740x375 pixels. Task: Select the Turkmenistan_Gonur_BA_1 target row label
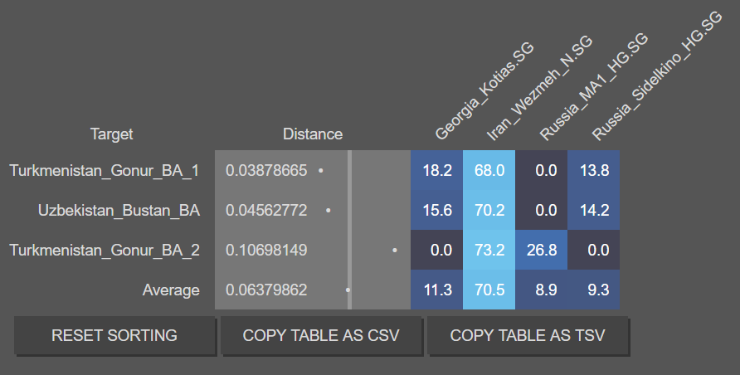(x=105, y=170)
